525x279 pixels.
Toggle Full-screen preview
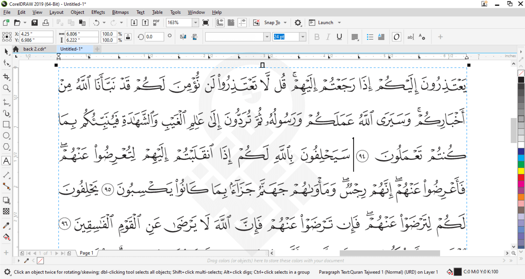click(205, 23)
